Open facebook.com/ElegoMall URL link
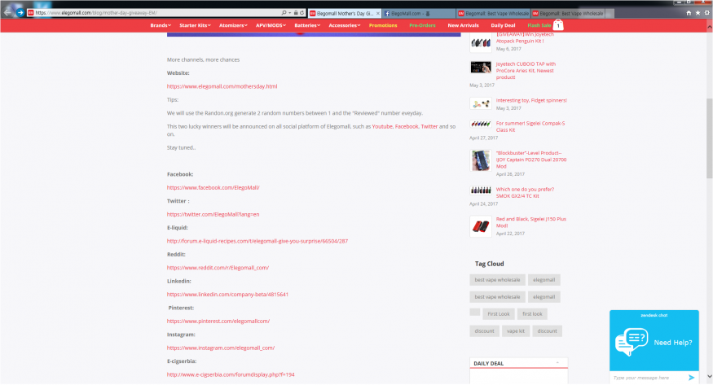The image size is (713, 385). coord(213,187)
